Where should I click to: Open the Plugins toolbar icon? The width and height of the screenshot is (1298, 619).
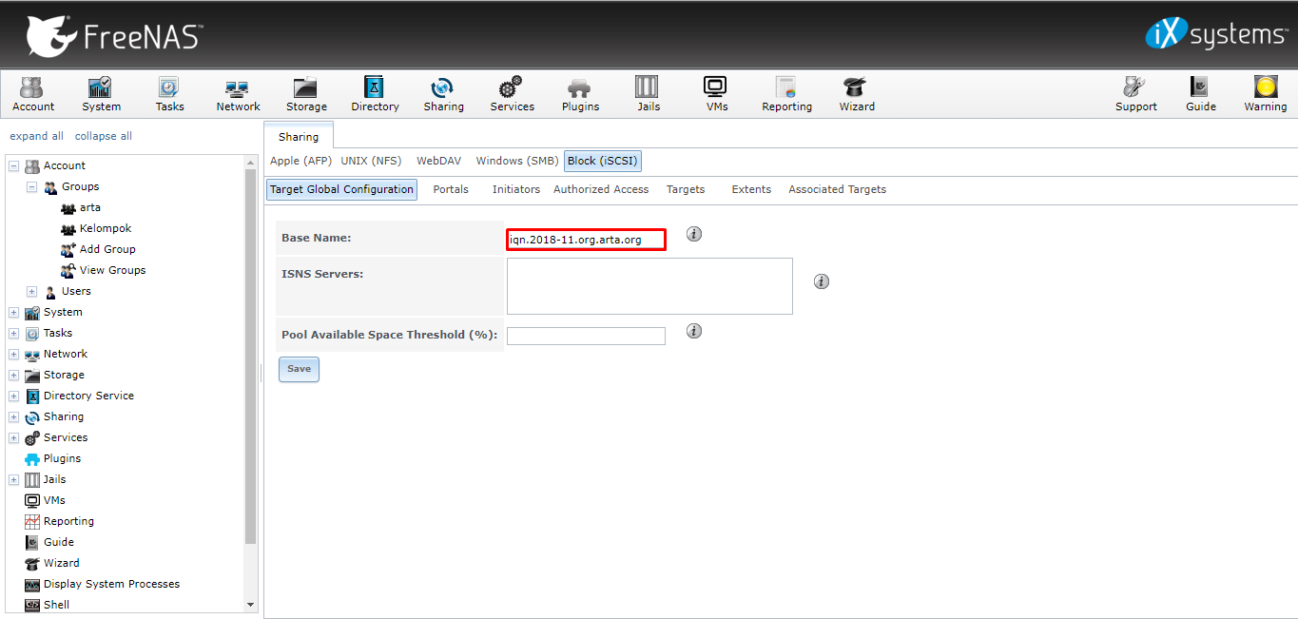(579, 93)
